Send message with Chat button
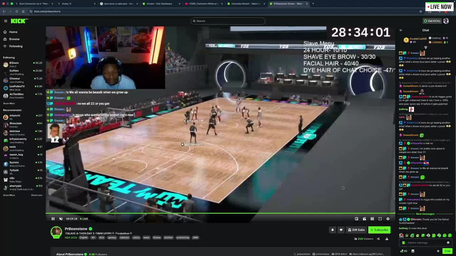Image resolution: width=456 pixels, height=256 pixels. 447,251
